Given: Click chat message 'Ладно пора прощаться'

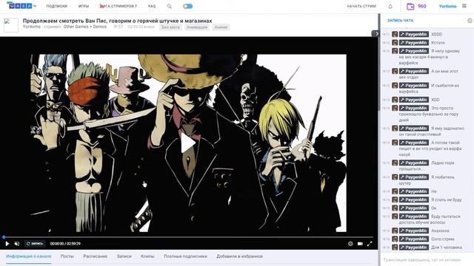Looking at the screenshot, I should pyautogui.click(x=427, y=166).
